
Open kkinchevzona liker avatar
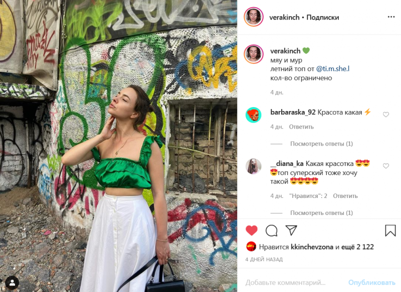point(251,246)
